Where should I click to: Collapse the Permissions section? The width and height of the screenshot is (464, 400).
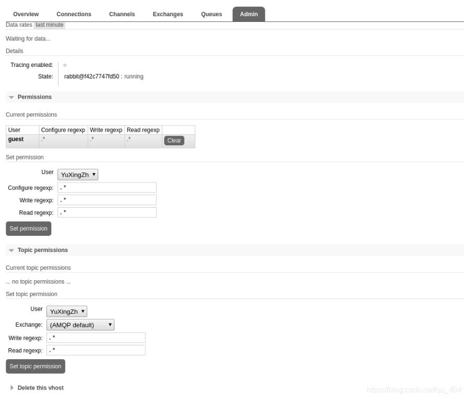[34, 97]
